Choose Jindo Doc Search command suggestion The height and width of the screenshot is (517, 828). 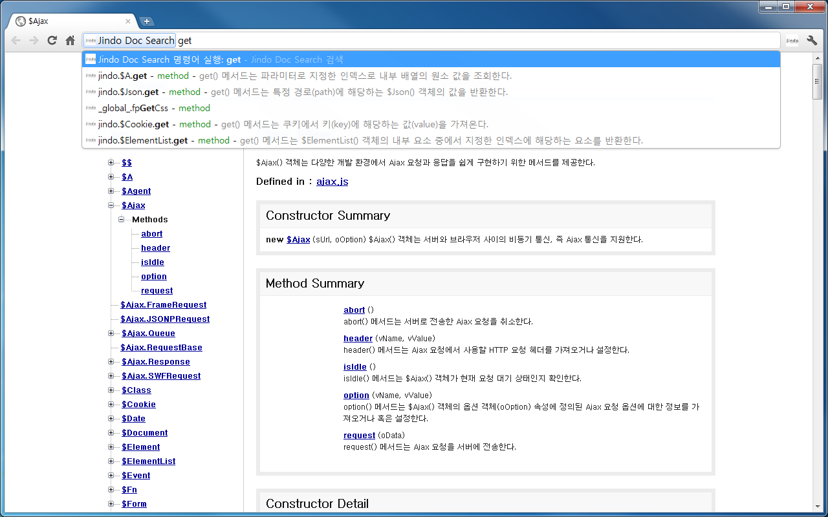(x=431, y=59)
